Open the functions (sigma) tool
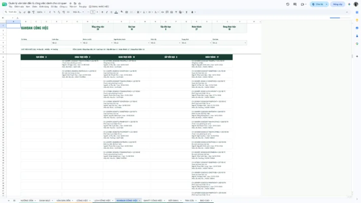The height and width of the screenshot is (203, 361). tap(186, 12)
